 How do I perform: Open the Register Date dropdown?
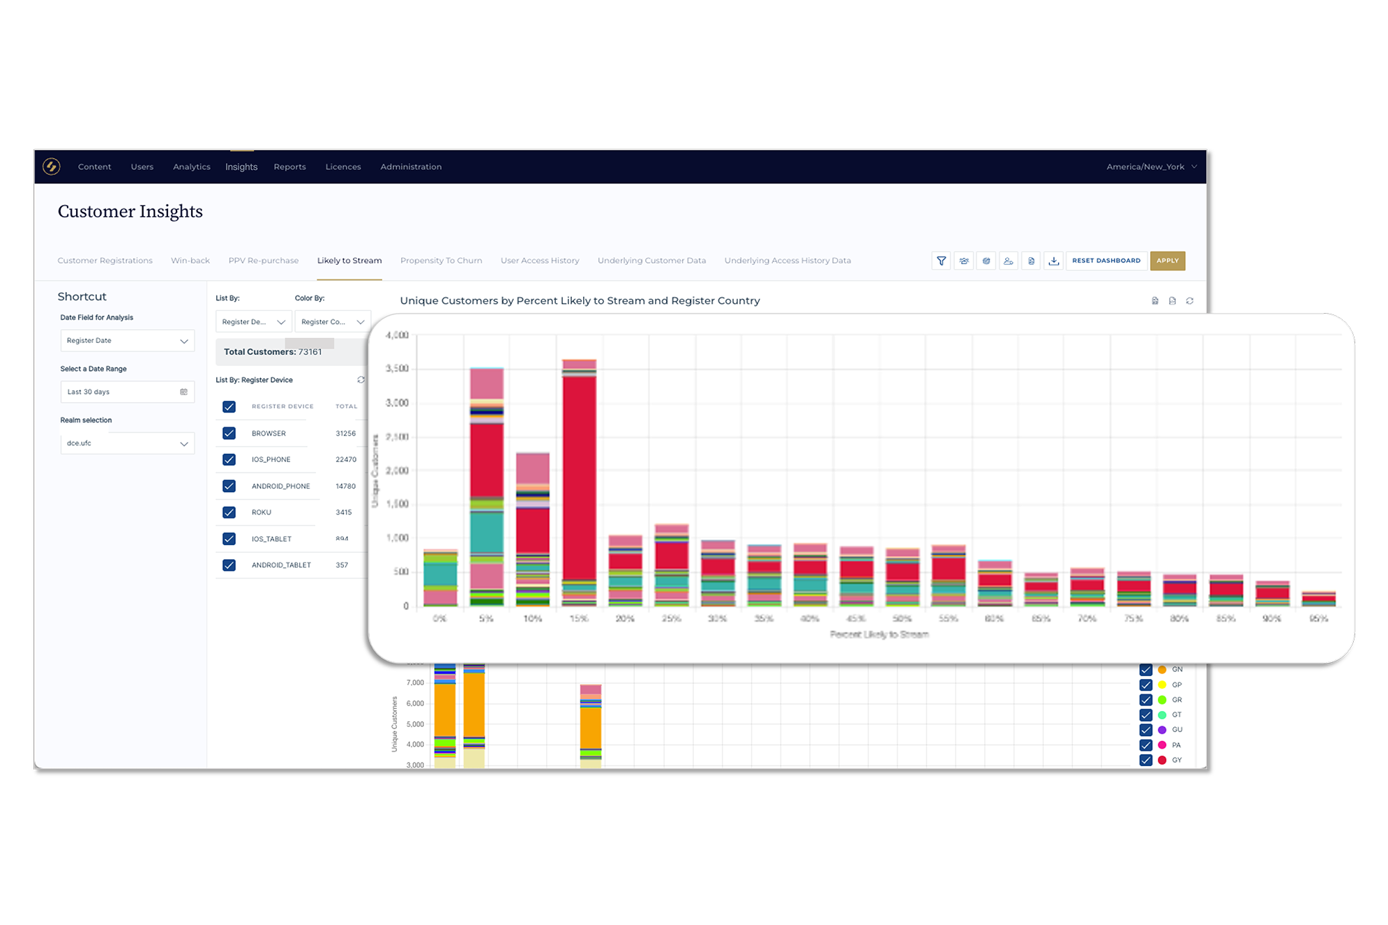point(127,341)
